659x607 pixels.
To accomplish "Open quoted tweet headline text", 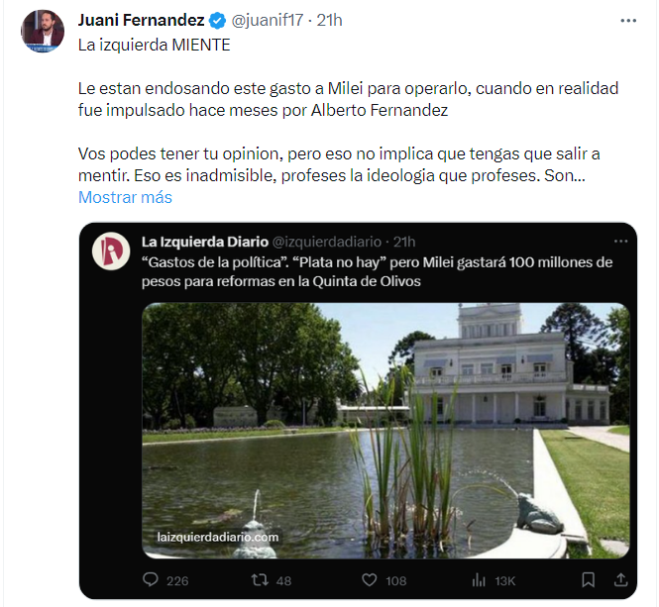I will point(377,271).
